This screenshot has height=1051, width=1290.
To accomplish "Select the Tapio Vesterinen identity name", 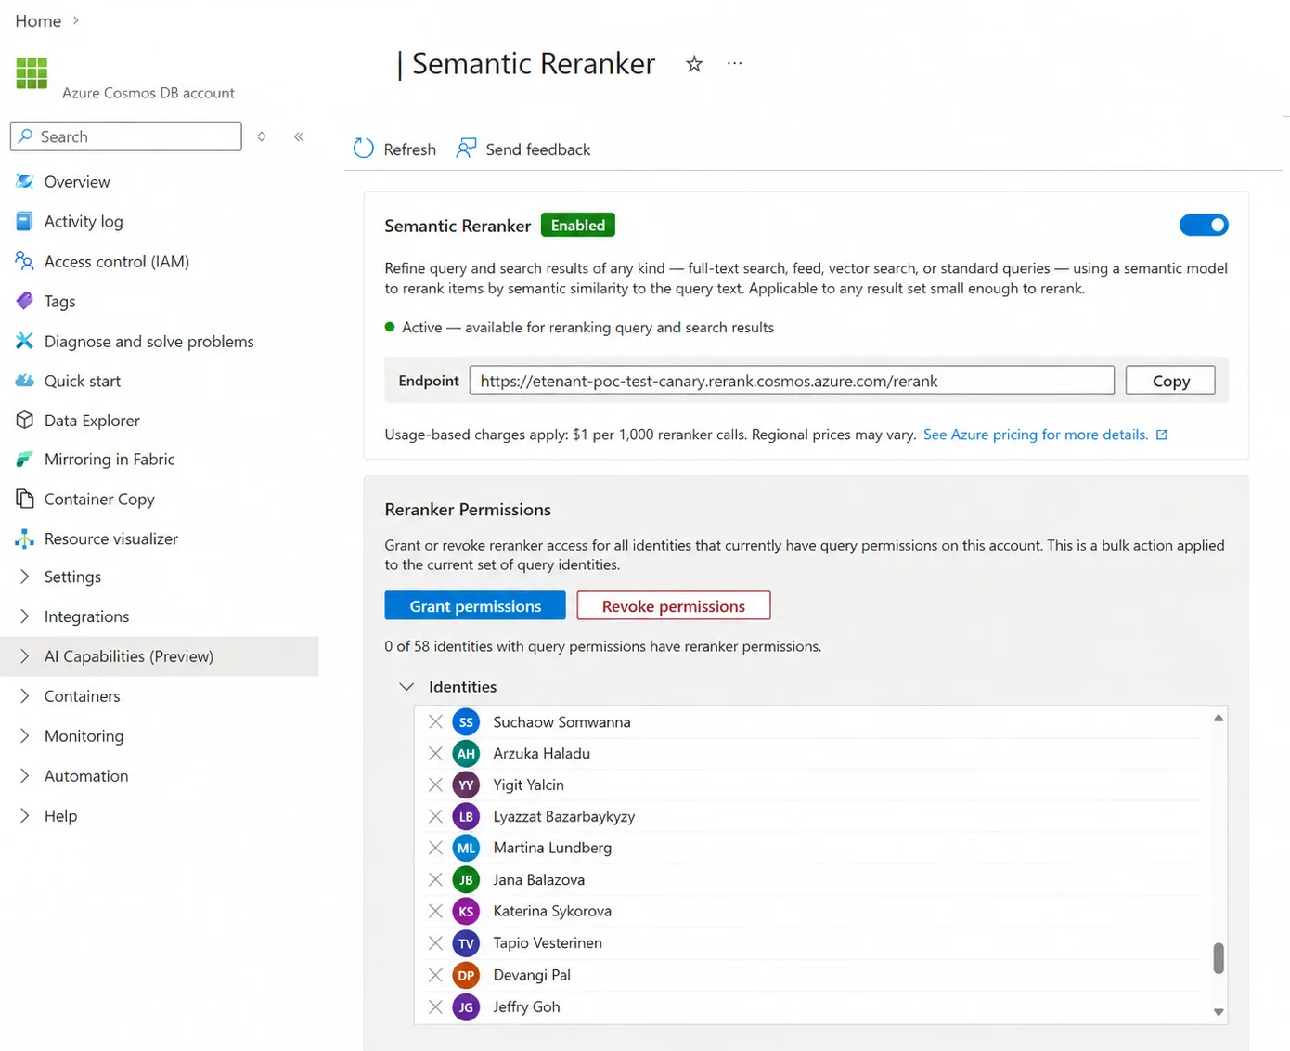I will click(x=548, y=942).
